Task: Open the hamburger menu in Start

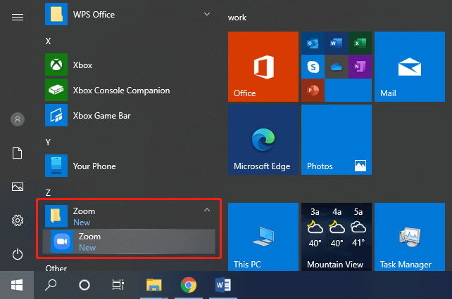Action: point(18,18)
